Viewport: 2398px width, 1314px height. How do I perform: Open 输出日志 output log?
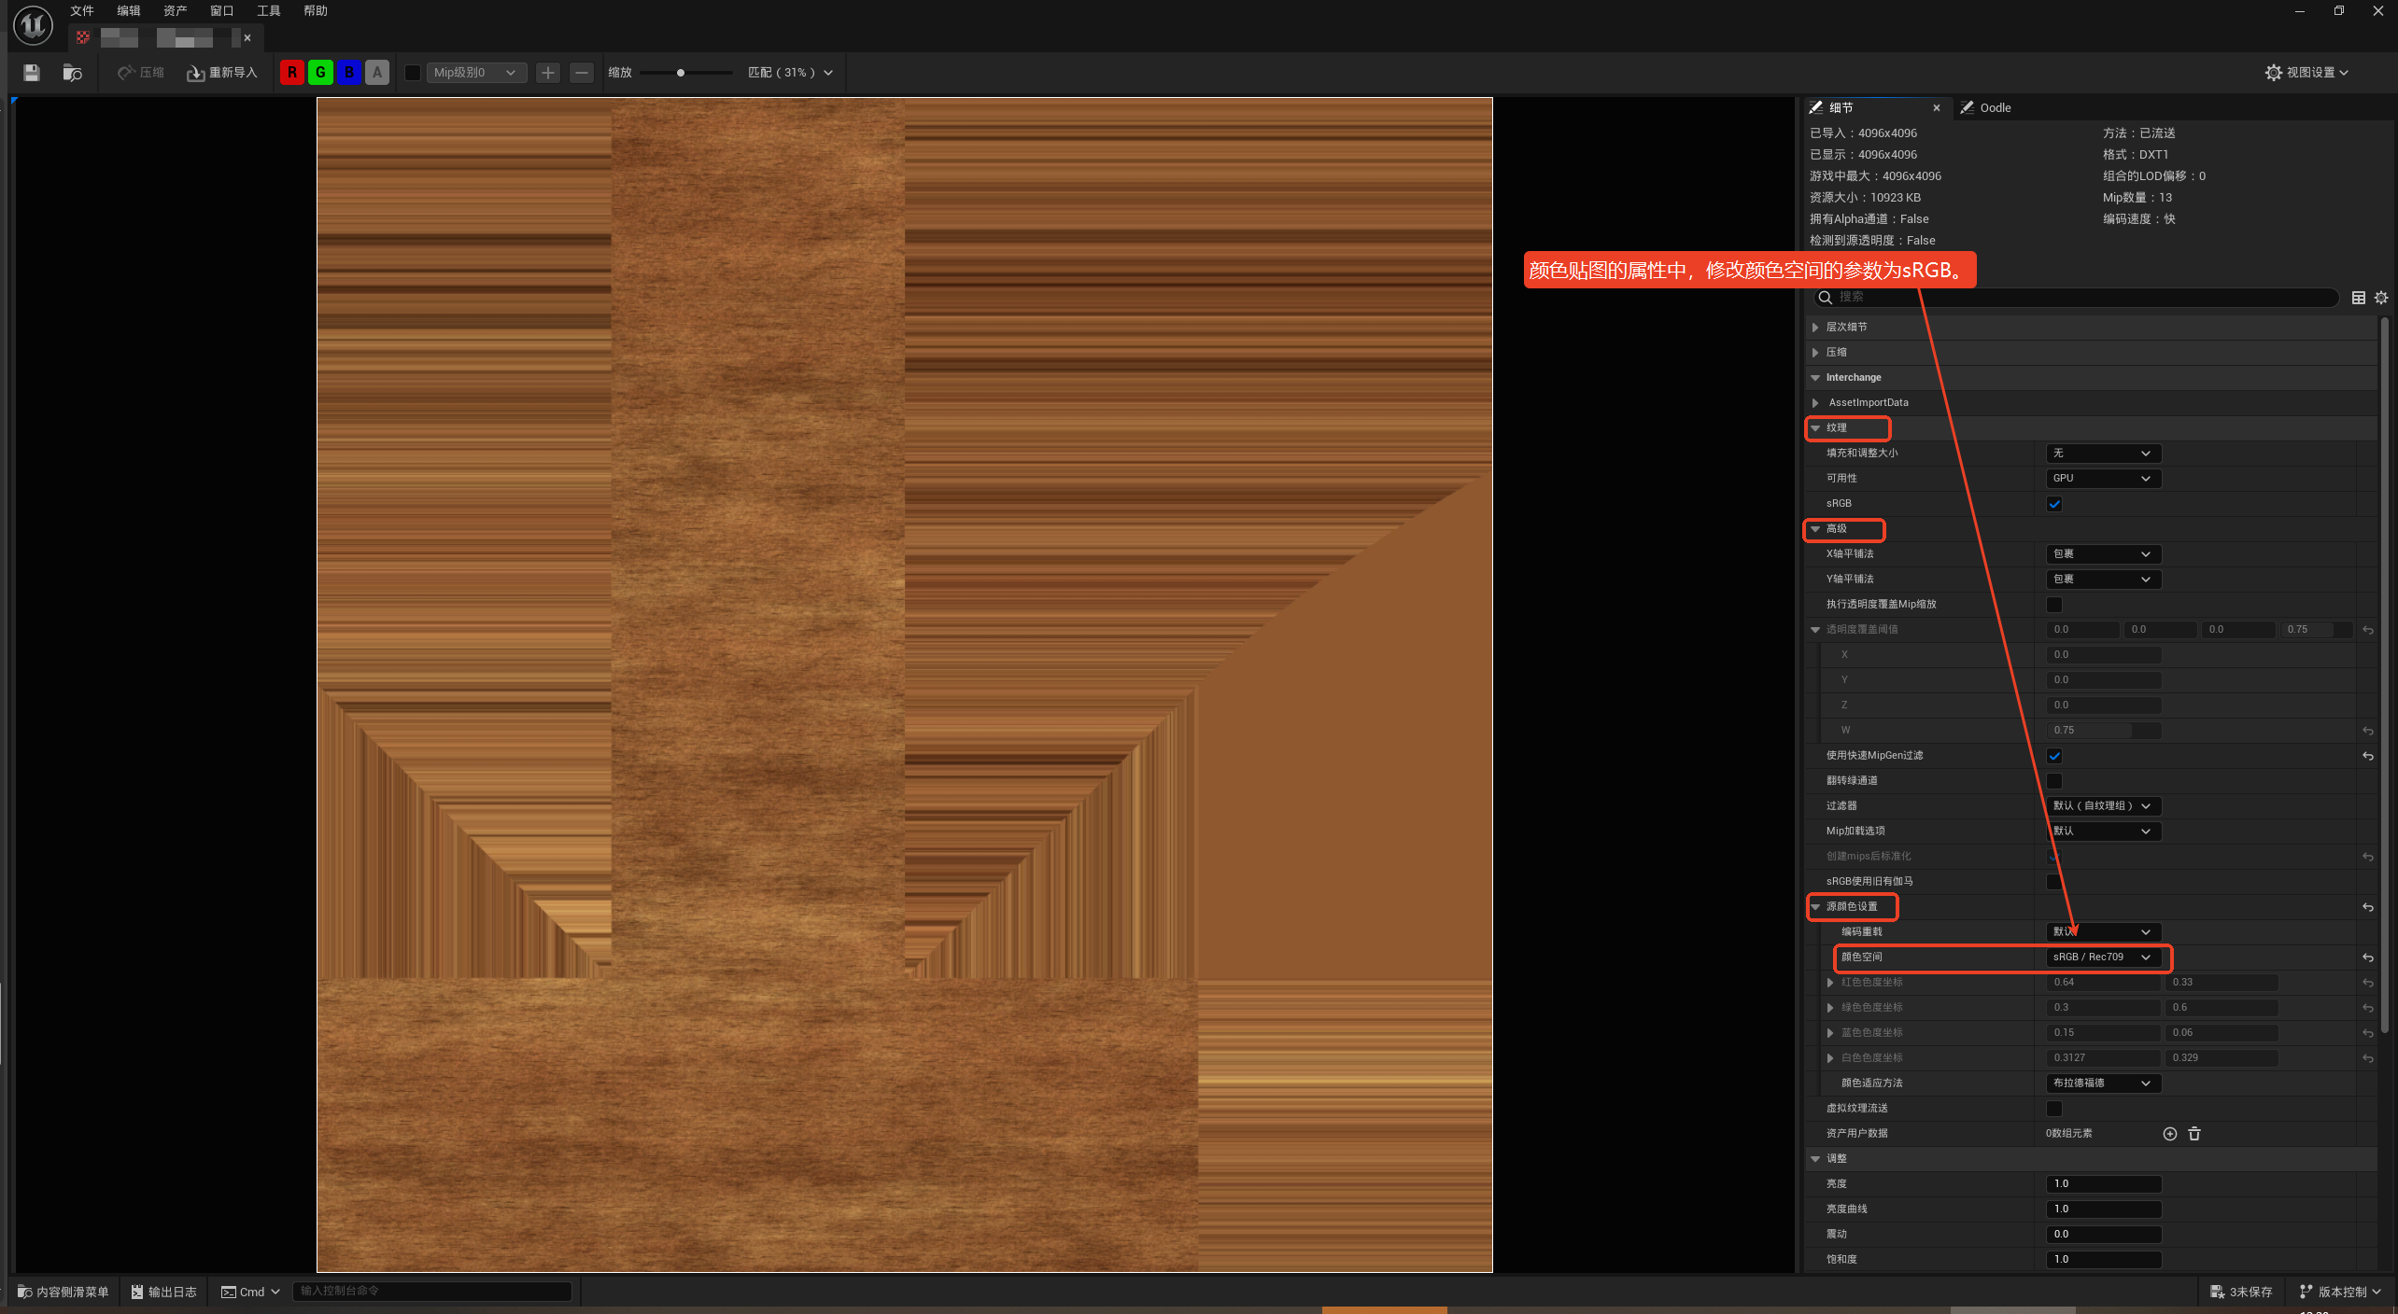tap(164, 1292)
